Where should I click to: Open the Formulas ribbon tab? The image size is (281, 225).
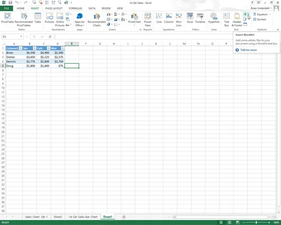point(75,8)
